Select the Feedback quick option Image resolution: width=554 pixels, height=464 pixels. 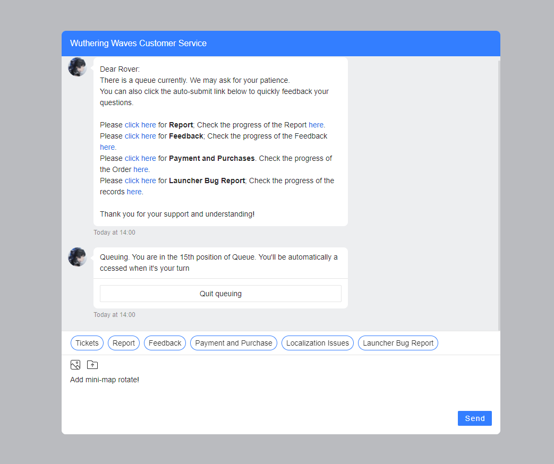click(165, 343)
